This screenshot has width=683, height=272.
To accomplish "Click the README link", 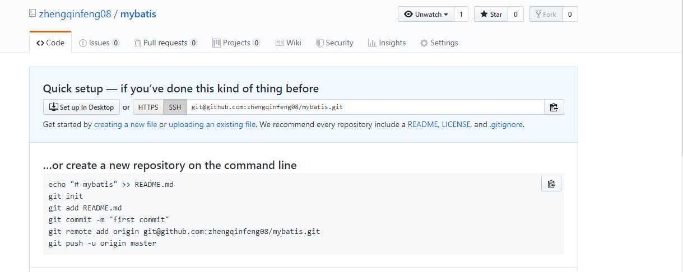I will pyautogui.click(x=423, y=124).
